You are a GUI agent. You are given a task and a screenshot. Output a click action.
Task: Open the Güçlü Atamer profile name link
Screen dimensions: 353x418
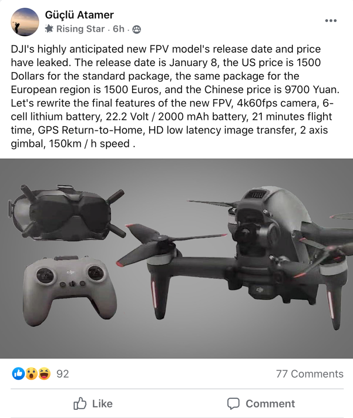79,15
